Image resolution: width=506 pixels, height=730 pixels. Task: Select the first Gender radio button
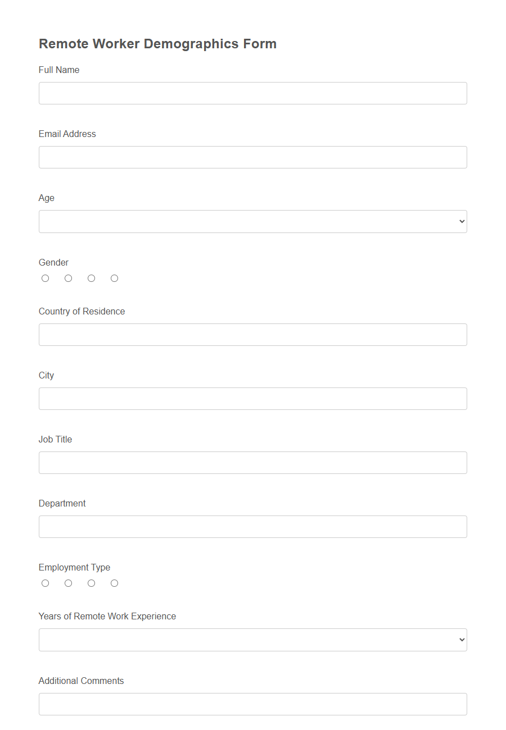click(45, 278)
